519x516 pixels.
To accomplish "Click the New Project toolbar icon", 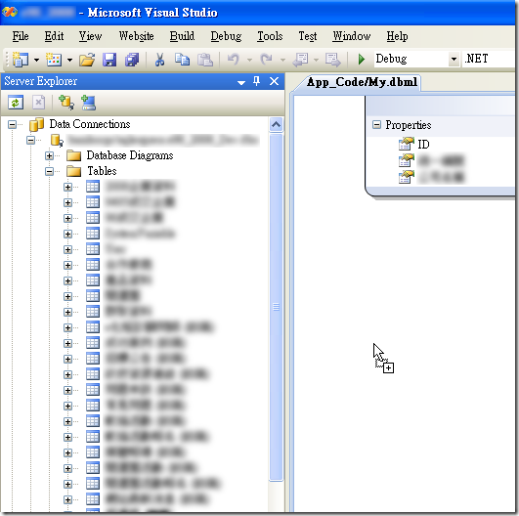I will tap(21, 60).
